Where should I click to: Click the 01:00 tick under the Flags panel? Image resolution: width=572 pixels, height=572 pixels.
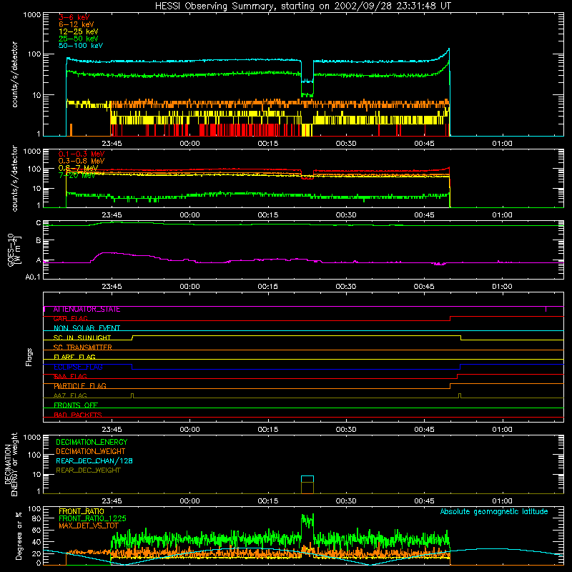pos(502,430)
